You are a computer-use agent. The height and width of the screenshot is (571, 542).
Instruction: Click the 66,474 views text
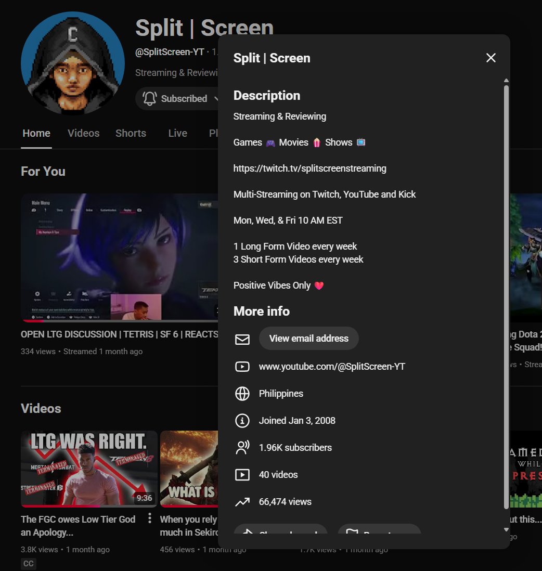pyautogui.click(x=285, y=502)
